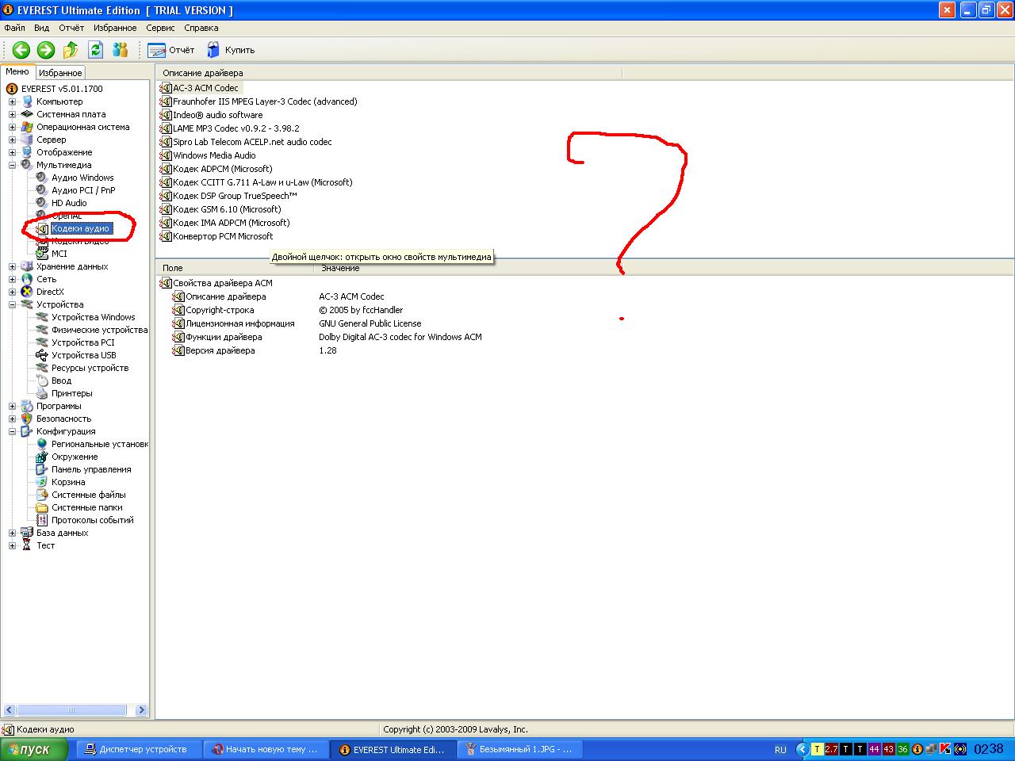Screen dimensions: 1015x761
Task: Click the DirectX icon in tree
Action: (x=27, y=292)
